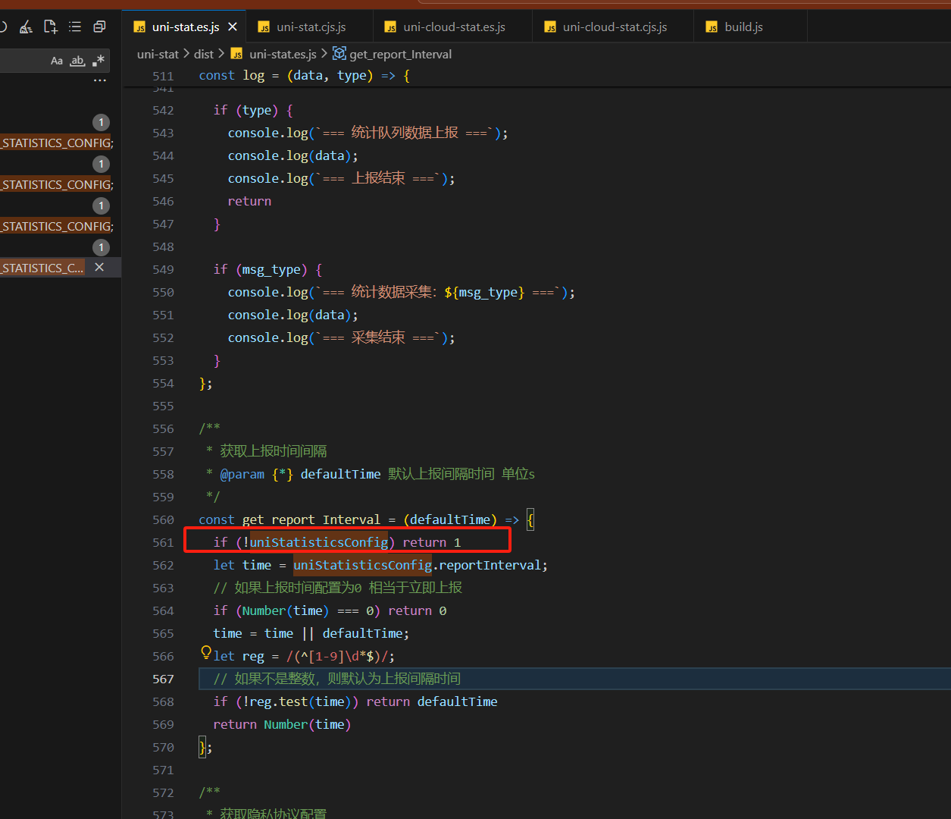Click the lightbulb code action icon
Screen dimensions: 951x819
205,653
